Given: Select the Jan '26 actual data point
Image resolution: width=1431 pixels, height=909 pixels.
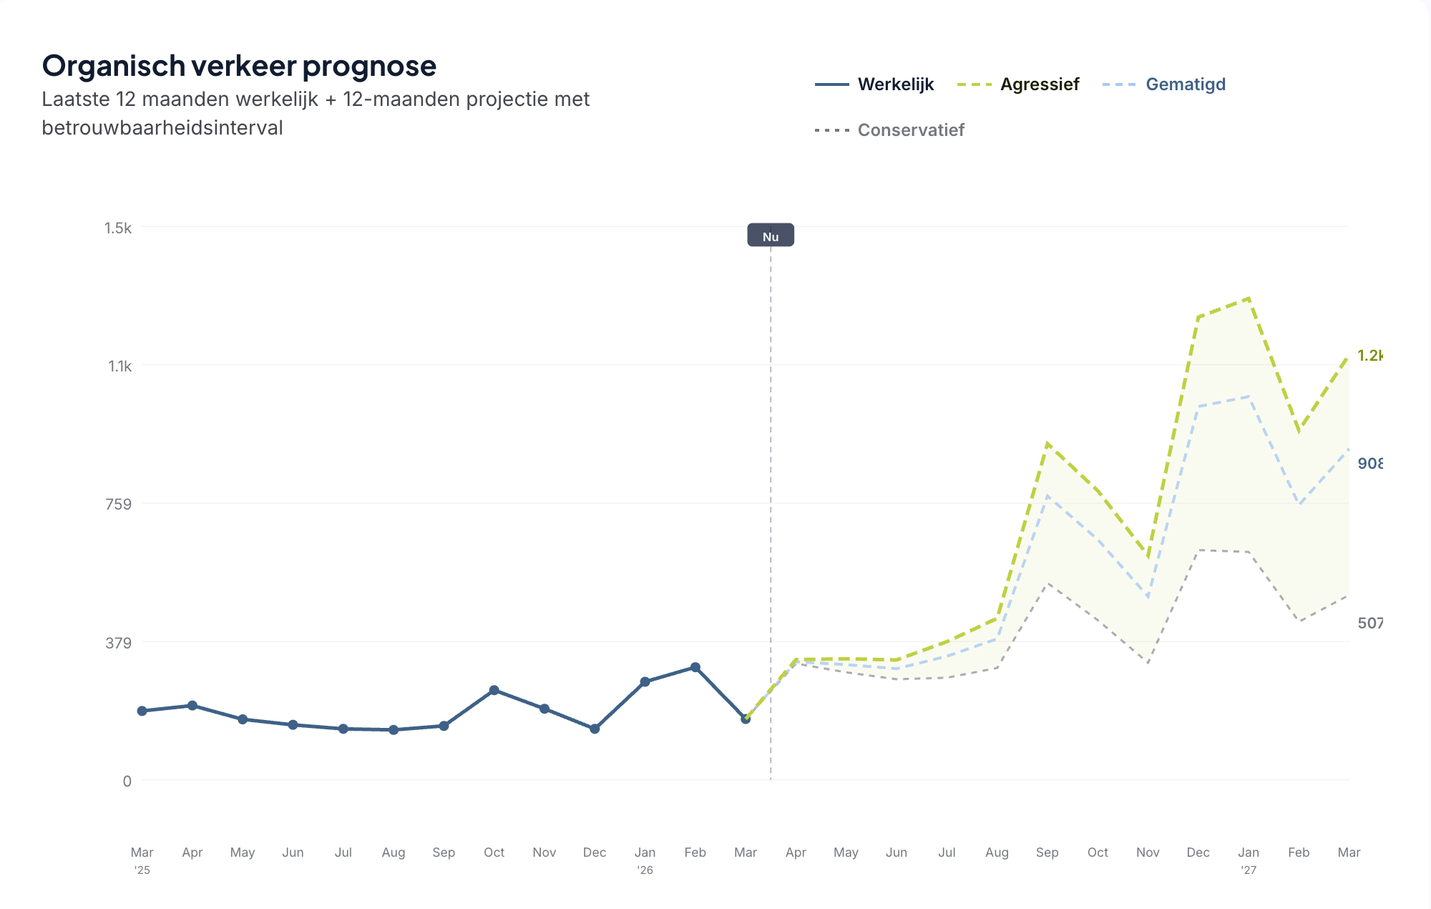Looking at the screenshot, I should [x=645, y=682].
